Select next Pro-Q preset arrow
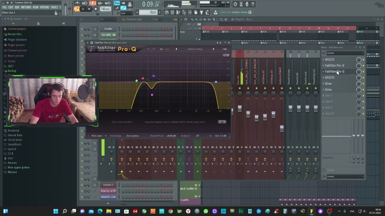The image size is (385, 216). 214,49
